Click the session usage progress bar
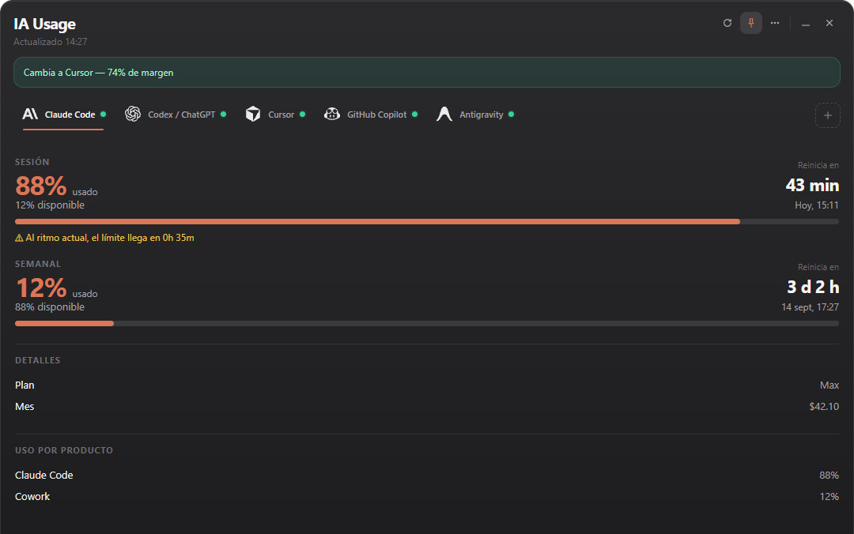This screenshot has width=854, height=534. [x=426, y=221]
